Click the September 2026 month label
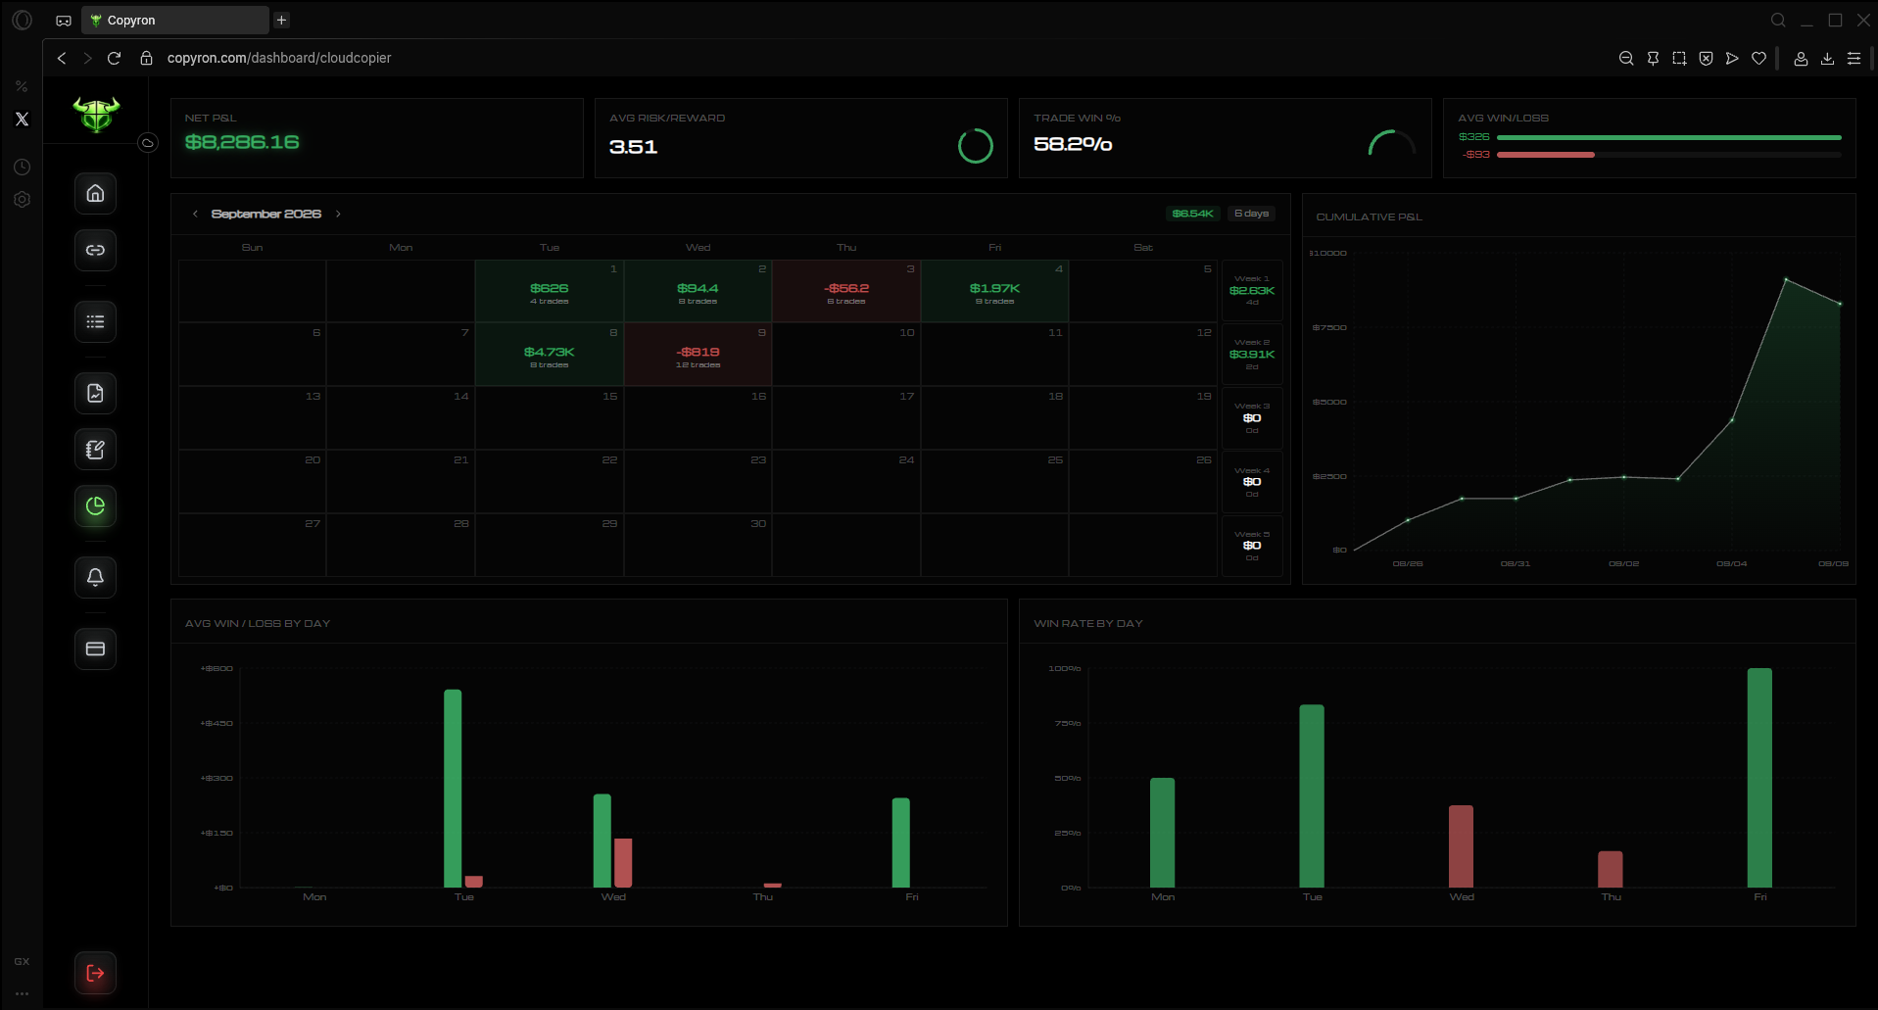This screenshot has width=1878, height=1010. point(266,214)
